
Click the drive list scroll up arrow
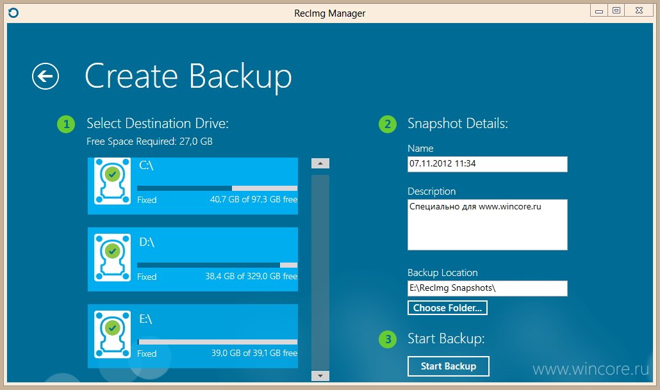[320, 163]
